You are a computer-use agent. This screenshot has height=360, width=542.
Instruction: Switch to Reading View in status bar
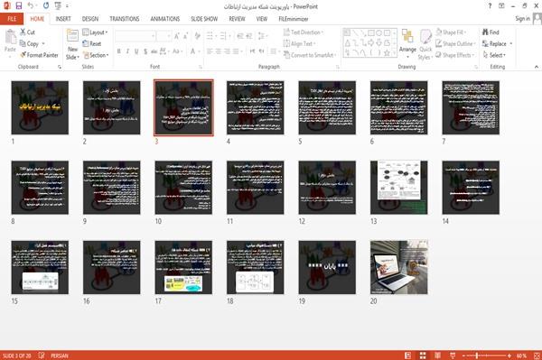[x=437, y=355]
